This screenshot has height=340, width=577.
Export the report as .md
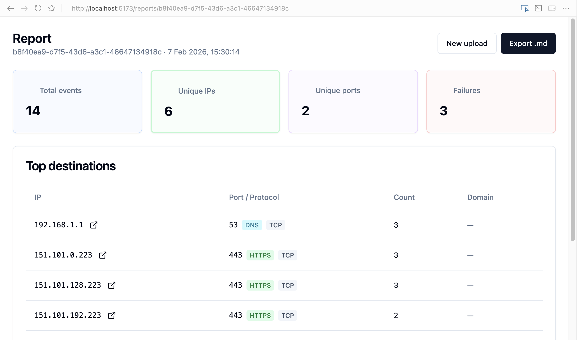pyautogui.click(x=528, y=43)
